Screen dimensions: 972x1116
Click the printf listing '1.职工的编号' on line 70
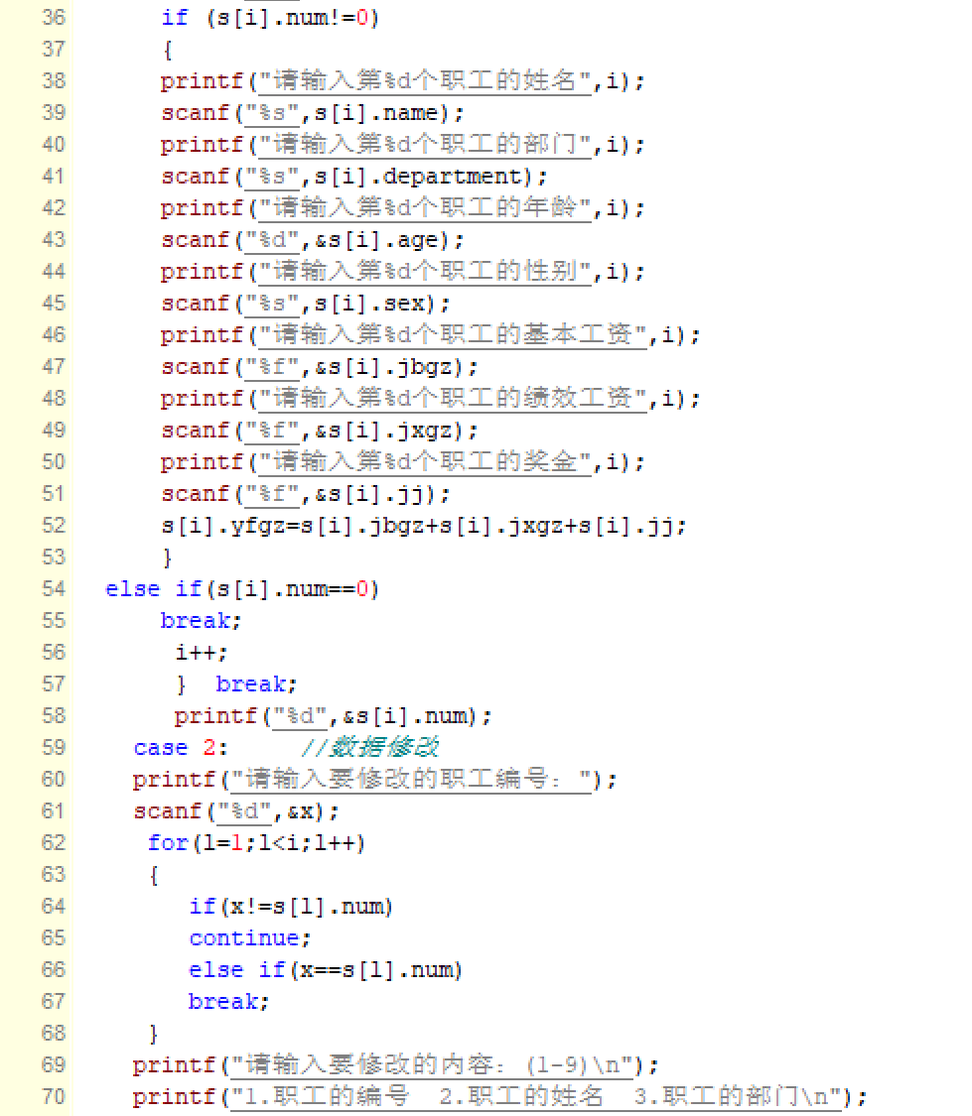pyautogui.click(x=499, y=1097)
